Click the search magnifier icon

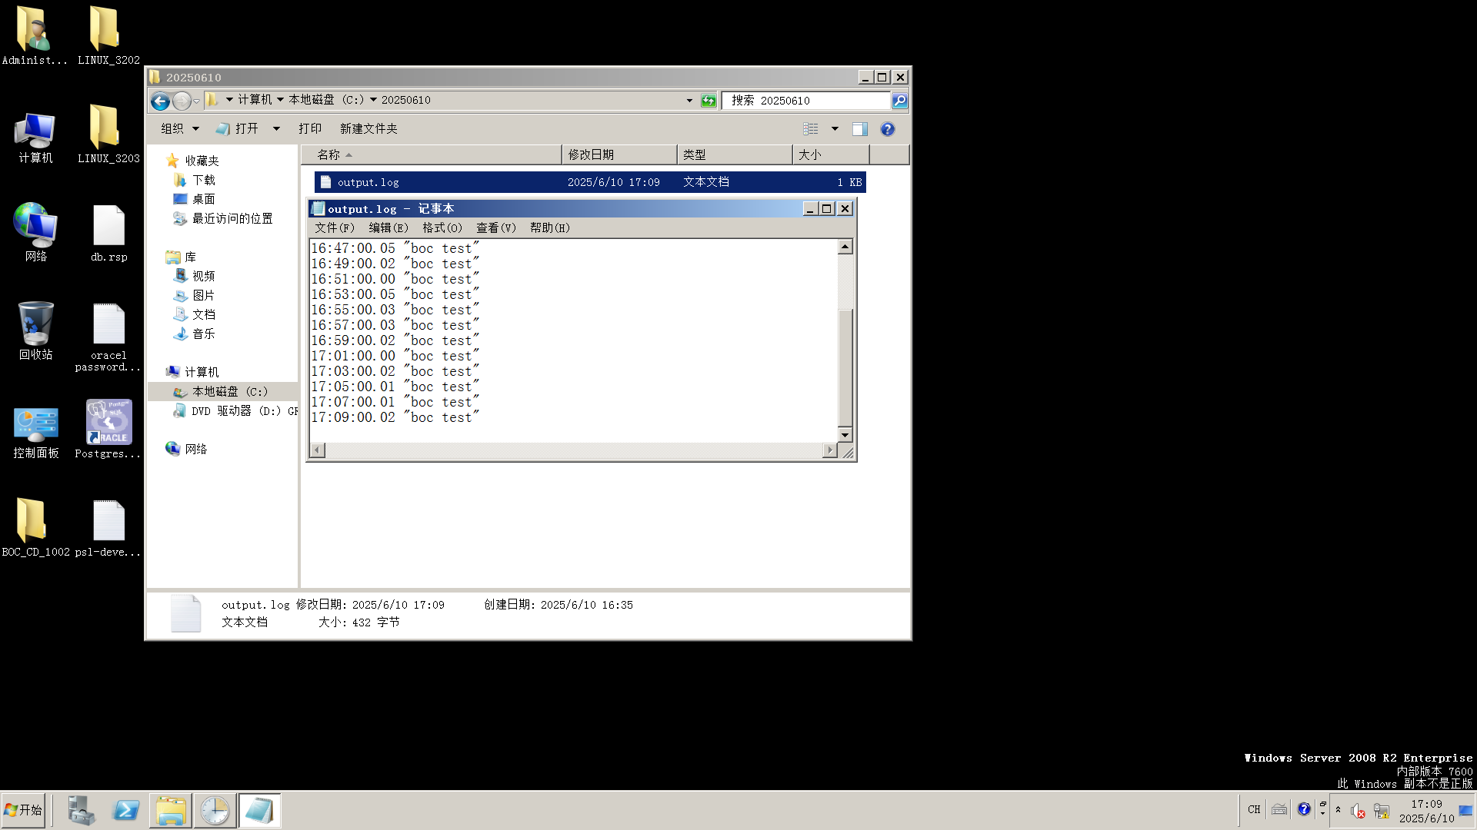[899, 101]
